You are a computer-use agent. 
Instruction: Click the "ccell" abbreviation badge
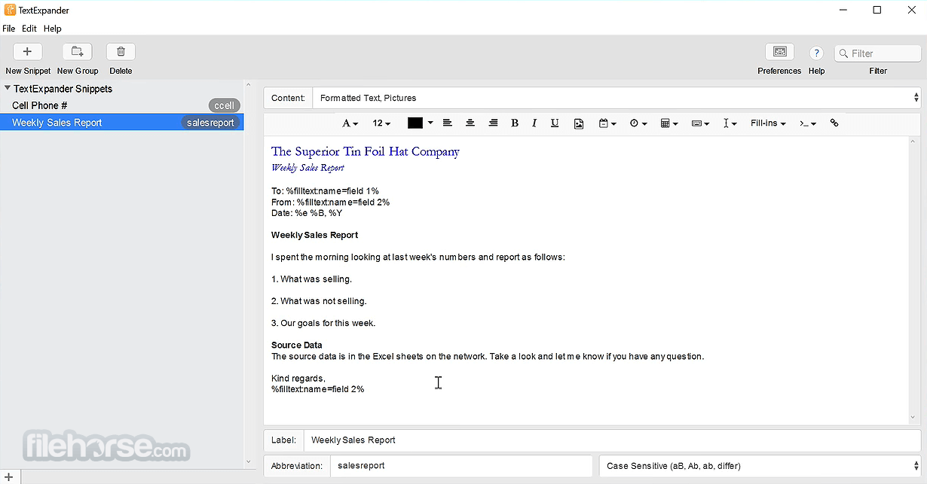tap(225, 105)
